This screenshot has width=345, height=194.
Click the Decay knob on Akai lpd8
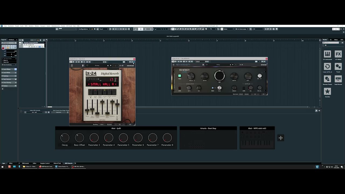point(65,138)
